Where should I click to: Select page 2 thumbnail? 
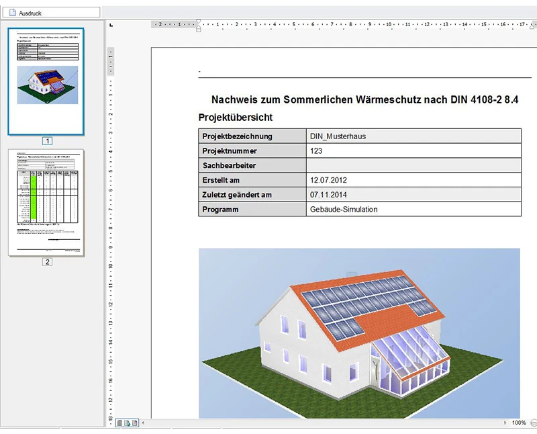click(46, 202)
